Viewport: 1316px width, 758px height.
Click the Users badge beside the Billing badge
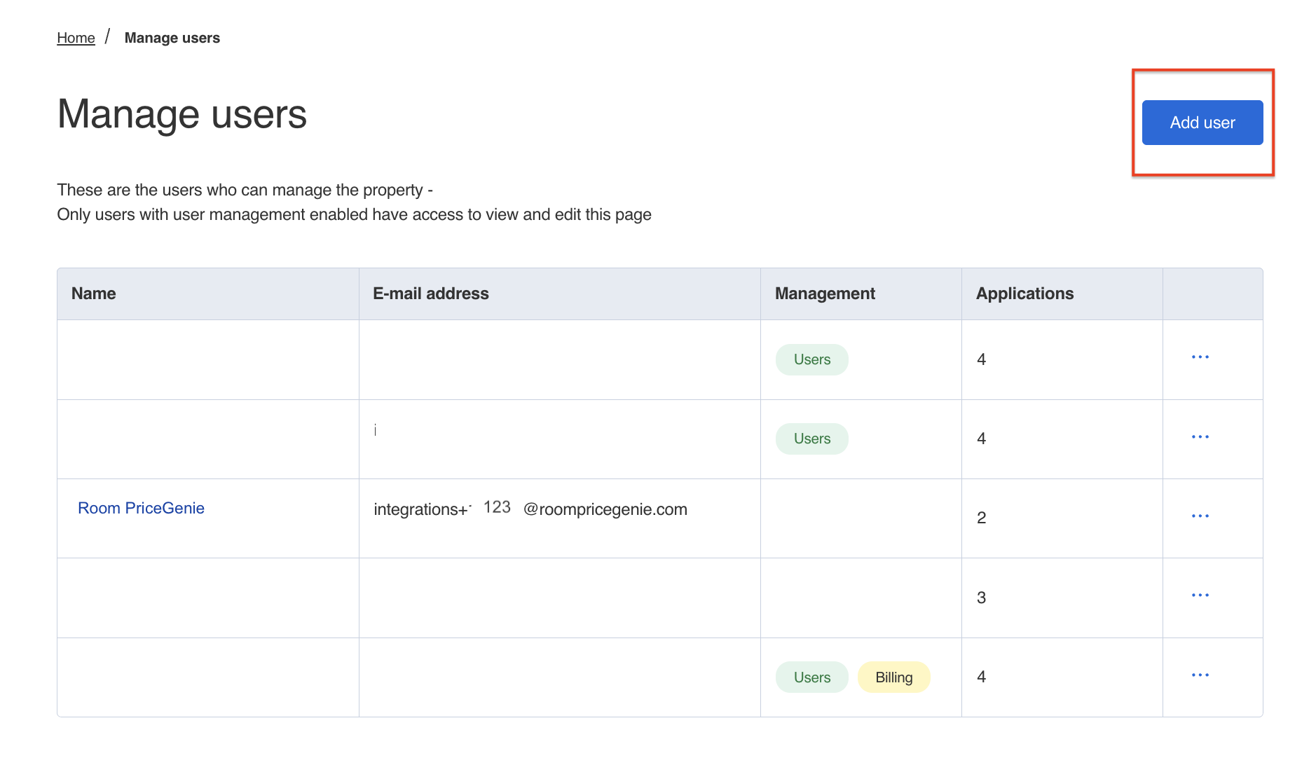(811, 677)
